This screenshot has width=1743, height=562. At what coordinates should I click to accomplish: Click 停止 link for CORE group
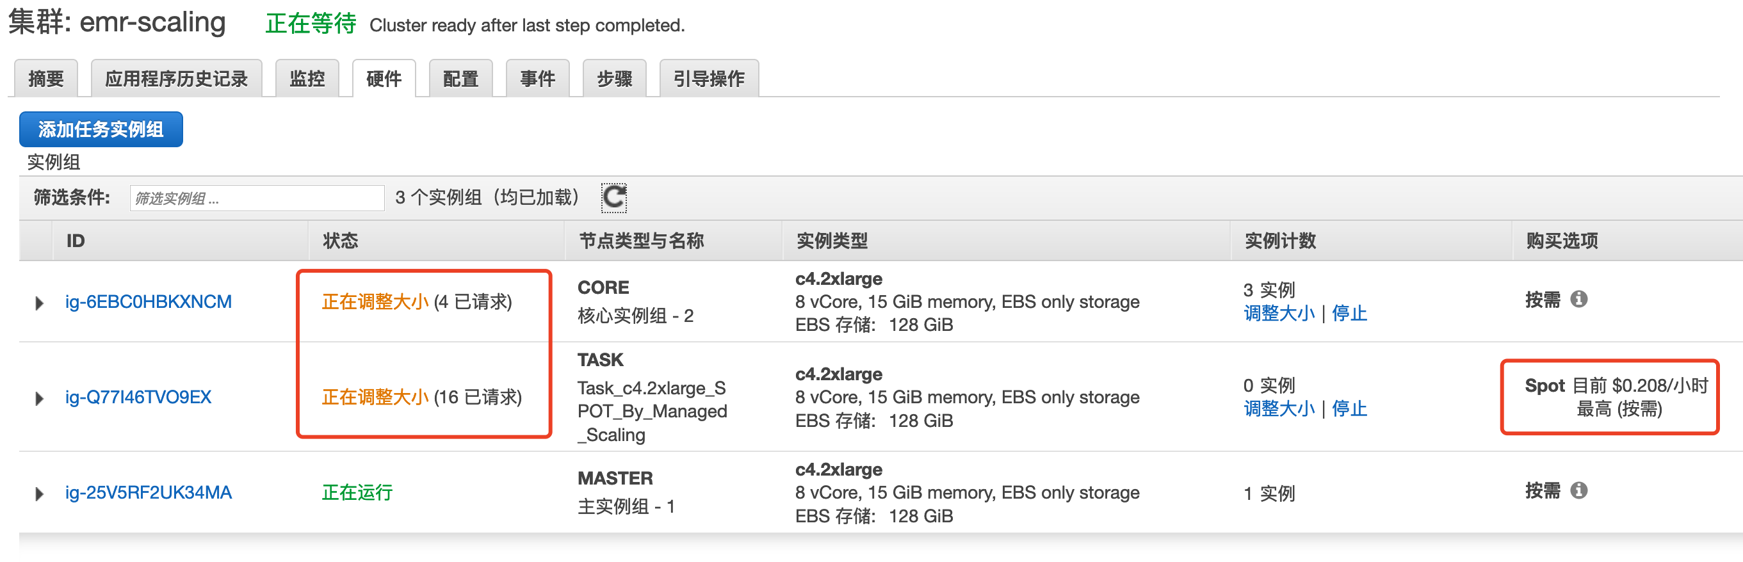click(1349, 313)
